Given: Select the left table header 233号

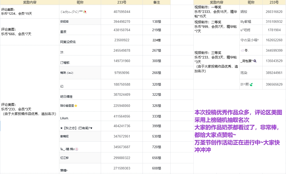Looking at the screenshot, I should point(122,2).
